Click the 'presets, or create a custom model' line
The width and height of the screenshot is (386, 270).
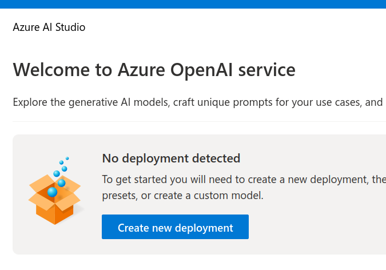pos(182,196)
